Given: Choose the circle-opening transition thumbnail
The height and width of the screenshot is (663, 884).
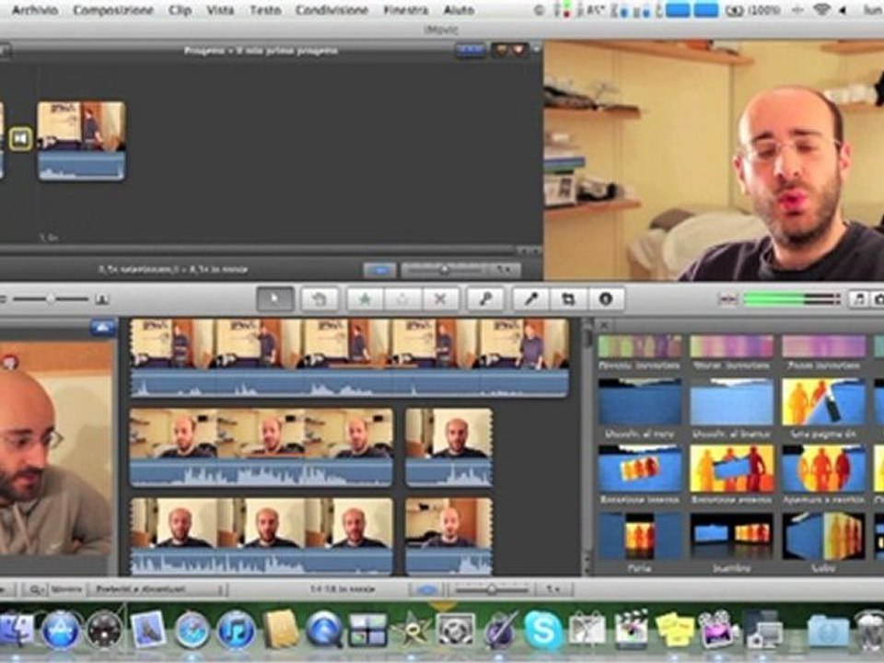Looking at the screenshot, I should pyautogui.click(x=823, y=468).
